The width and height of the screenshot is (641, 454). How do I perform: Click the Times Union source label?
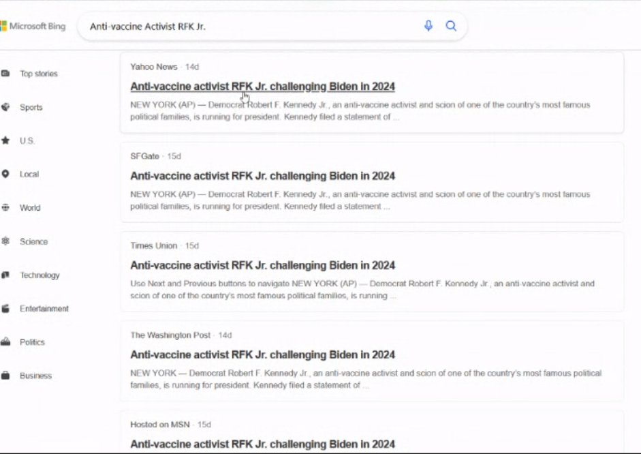(154, 246)
